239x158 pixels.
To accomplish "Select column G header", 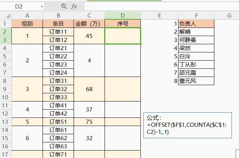I will pos(229,16).
